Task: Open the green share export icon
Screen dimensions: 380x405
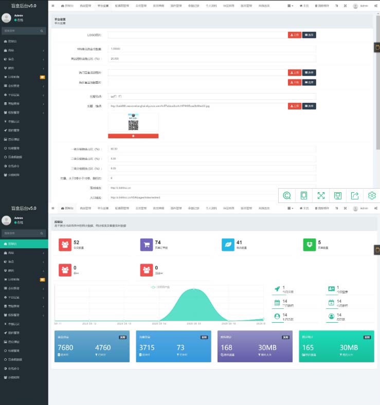Action: [x=355, y=195]
